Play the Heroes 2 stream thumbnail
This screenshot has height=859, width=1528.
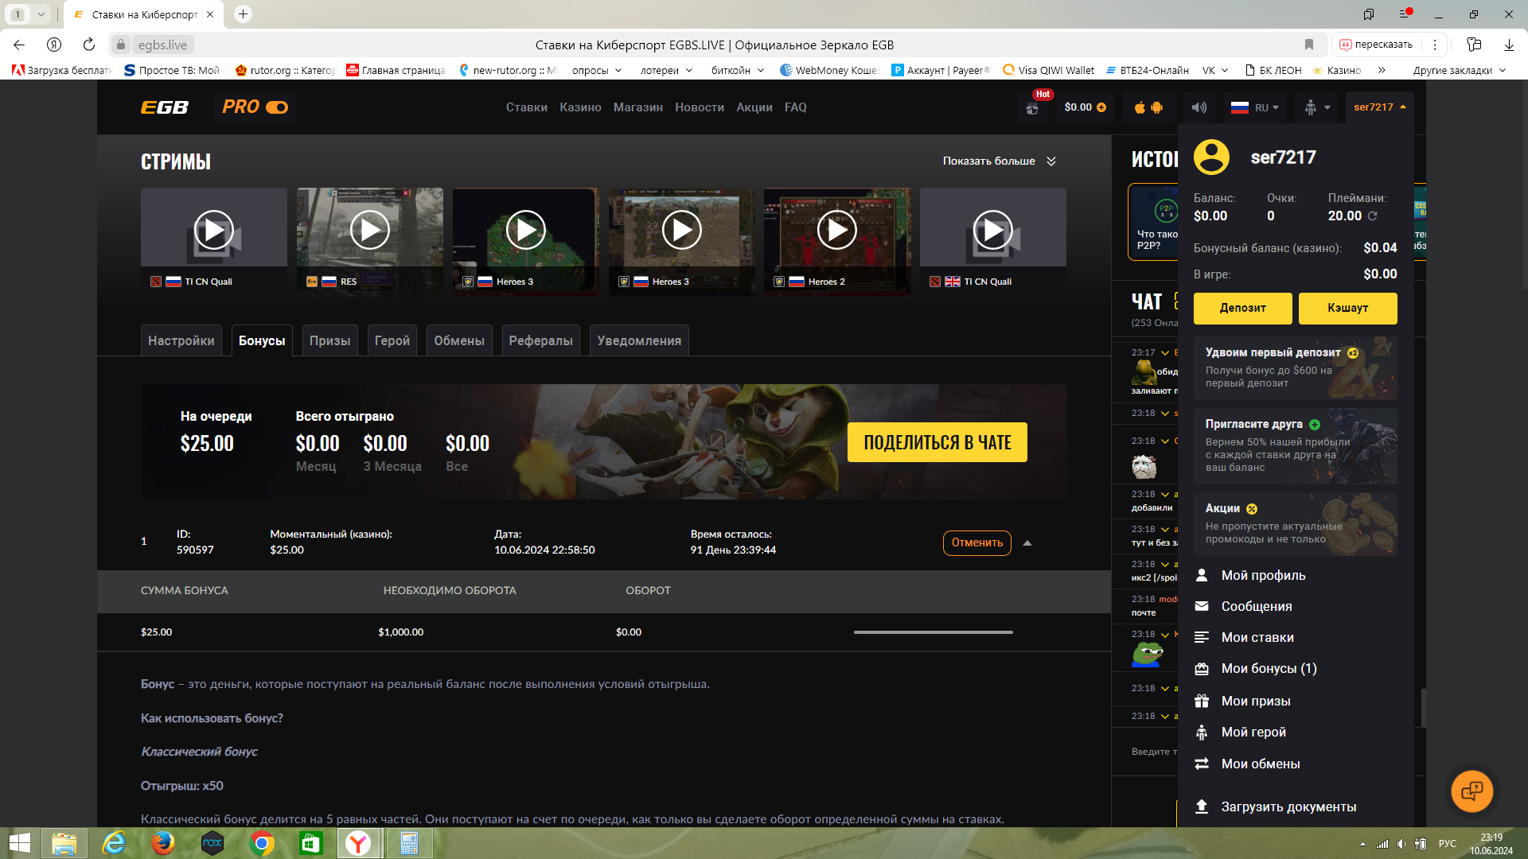click(x=836, y=231)
